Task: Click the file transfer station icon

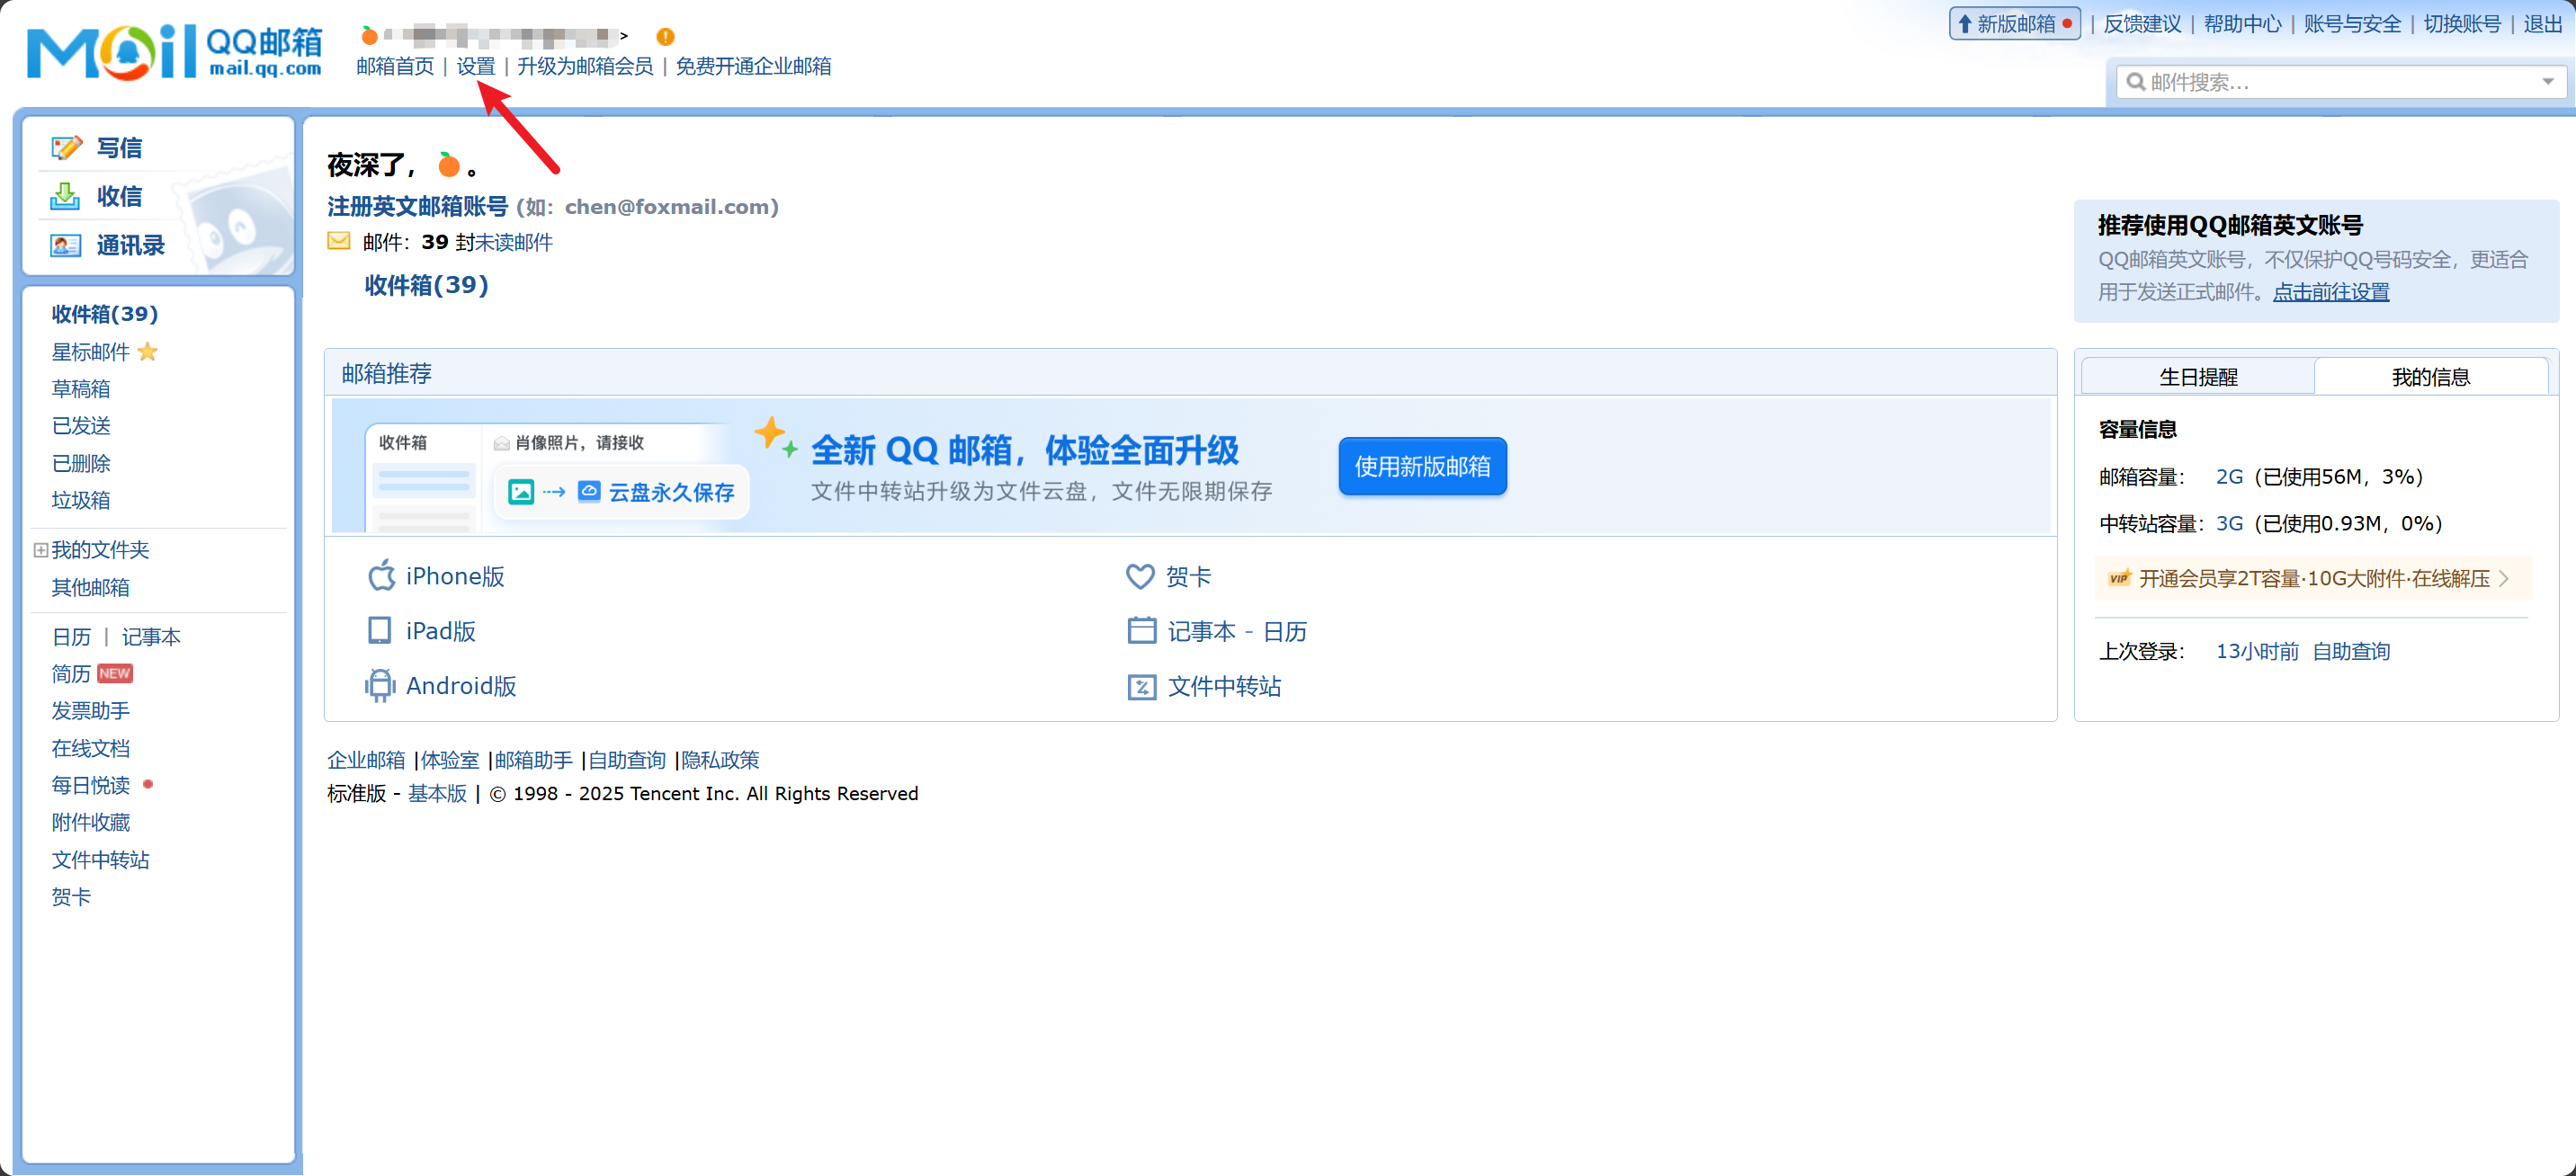Action: point(1141,687)
